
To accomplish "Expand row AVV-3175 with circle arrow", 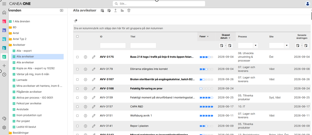I will coord(86,57).
